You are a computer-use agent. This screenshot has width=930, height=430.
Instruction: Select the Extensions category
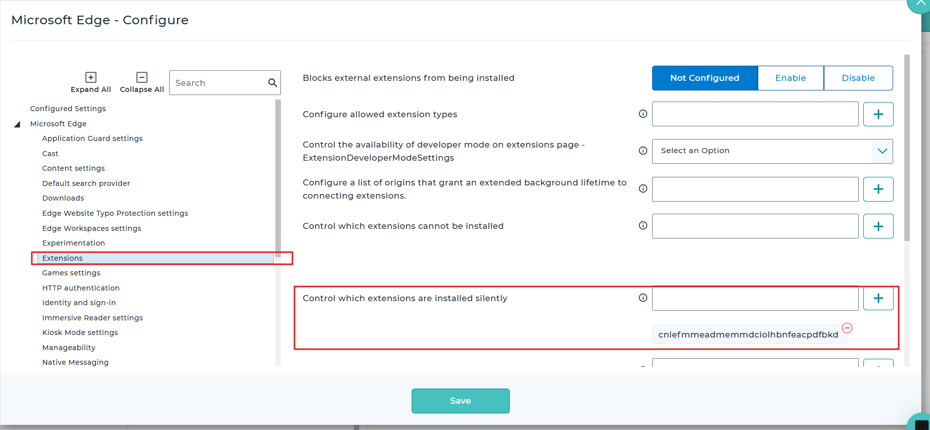[156, 258]
